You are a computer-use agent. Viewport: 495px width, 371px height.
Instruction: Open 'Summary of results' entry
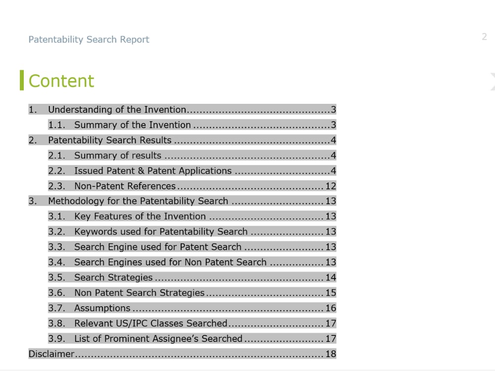119,155
